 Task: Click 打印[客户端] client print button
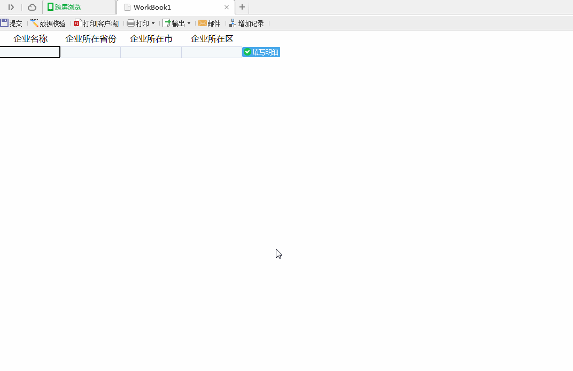tap(96, 23)
